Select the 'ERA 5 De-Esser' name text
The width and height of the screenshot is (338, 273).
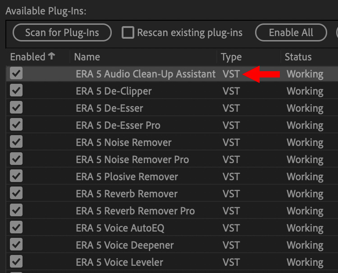110,108
